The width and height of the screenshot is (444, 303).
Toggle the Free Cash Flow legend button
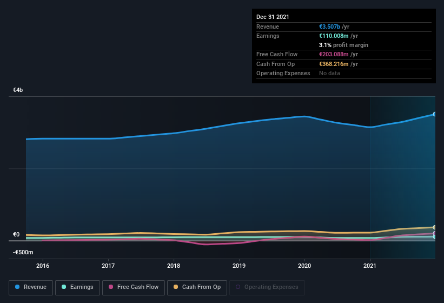click(x=134, y=287)
